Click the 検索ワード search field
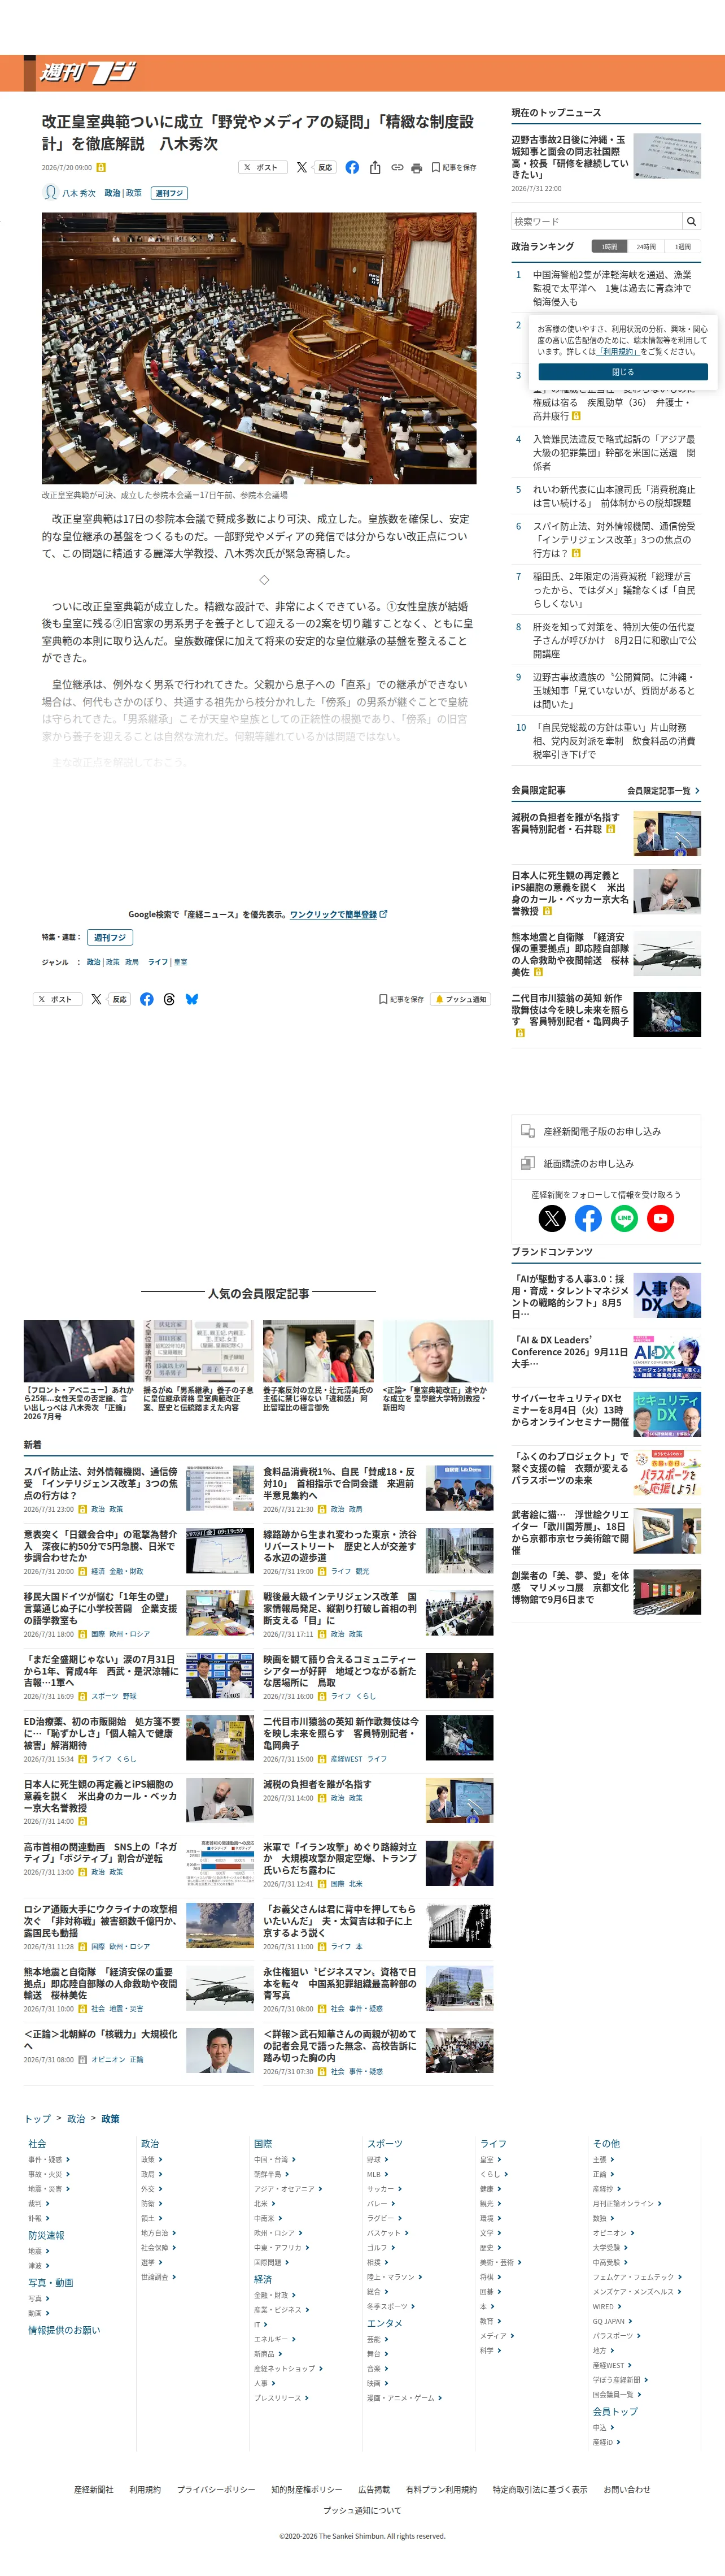725x2576 pixels. click(597, 221)
